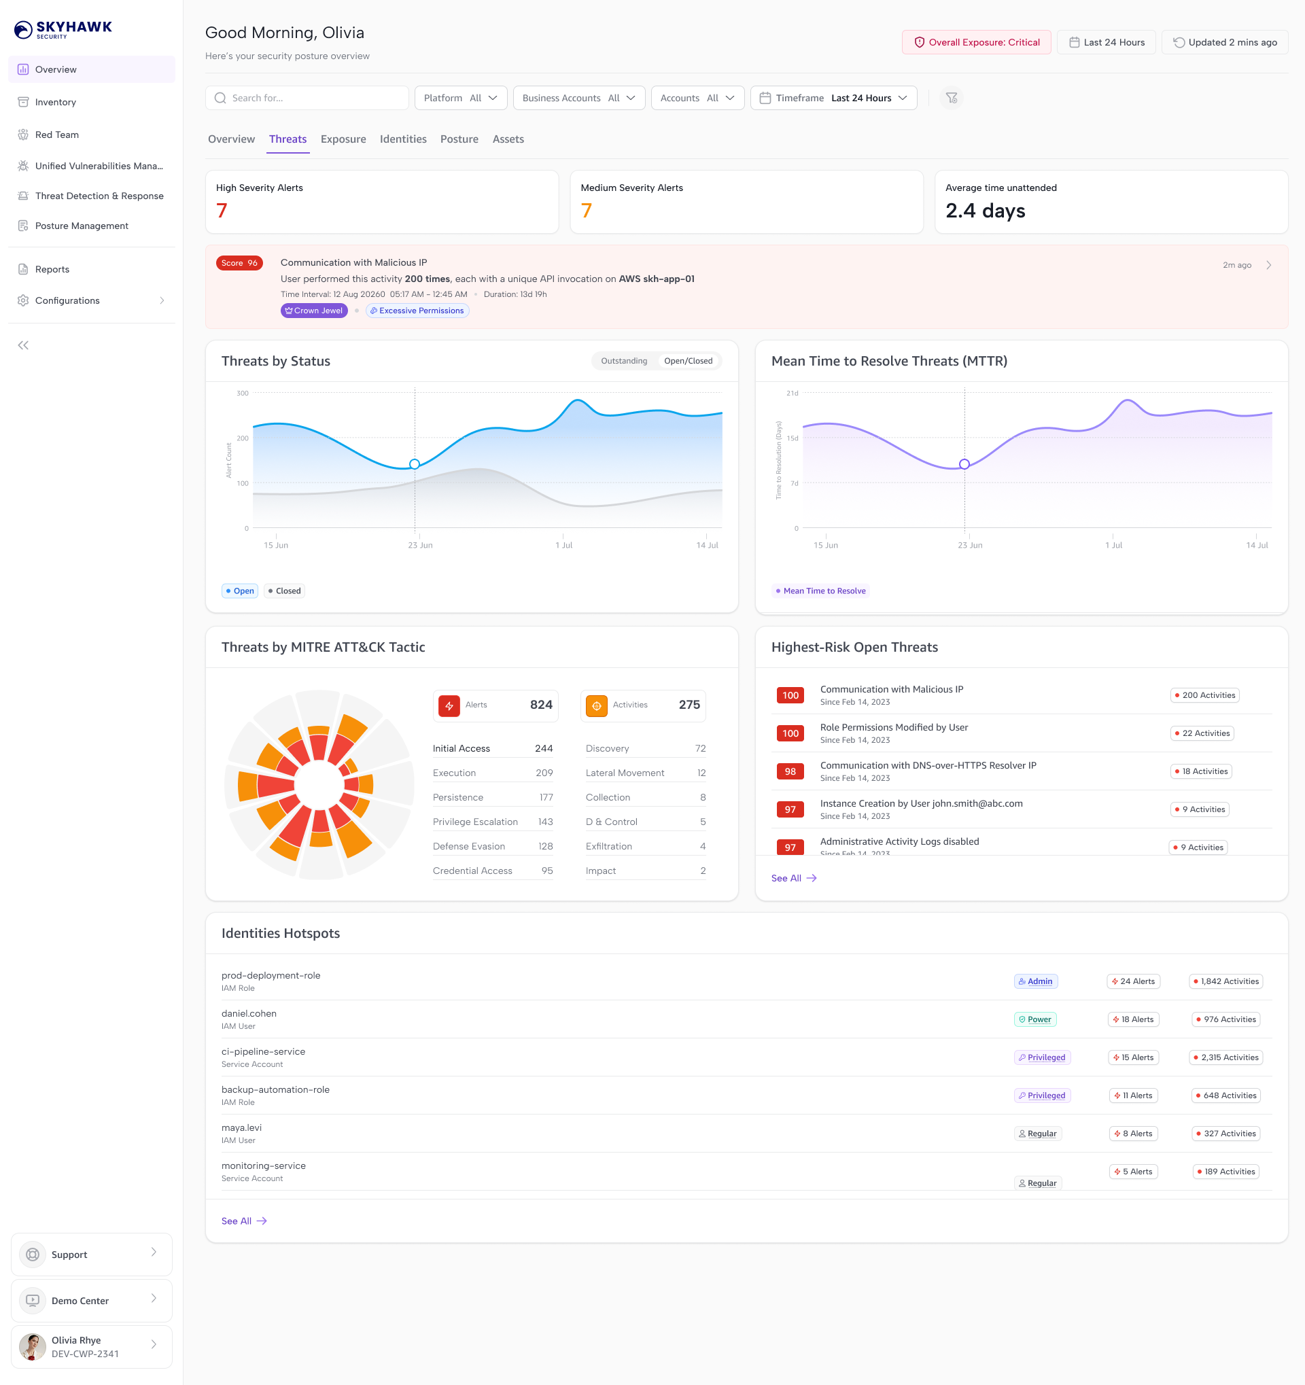
Task: Click See All under Highest-Risk Open Threats
Action: 794,878
